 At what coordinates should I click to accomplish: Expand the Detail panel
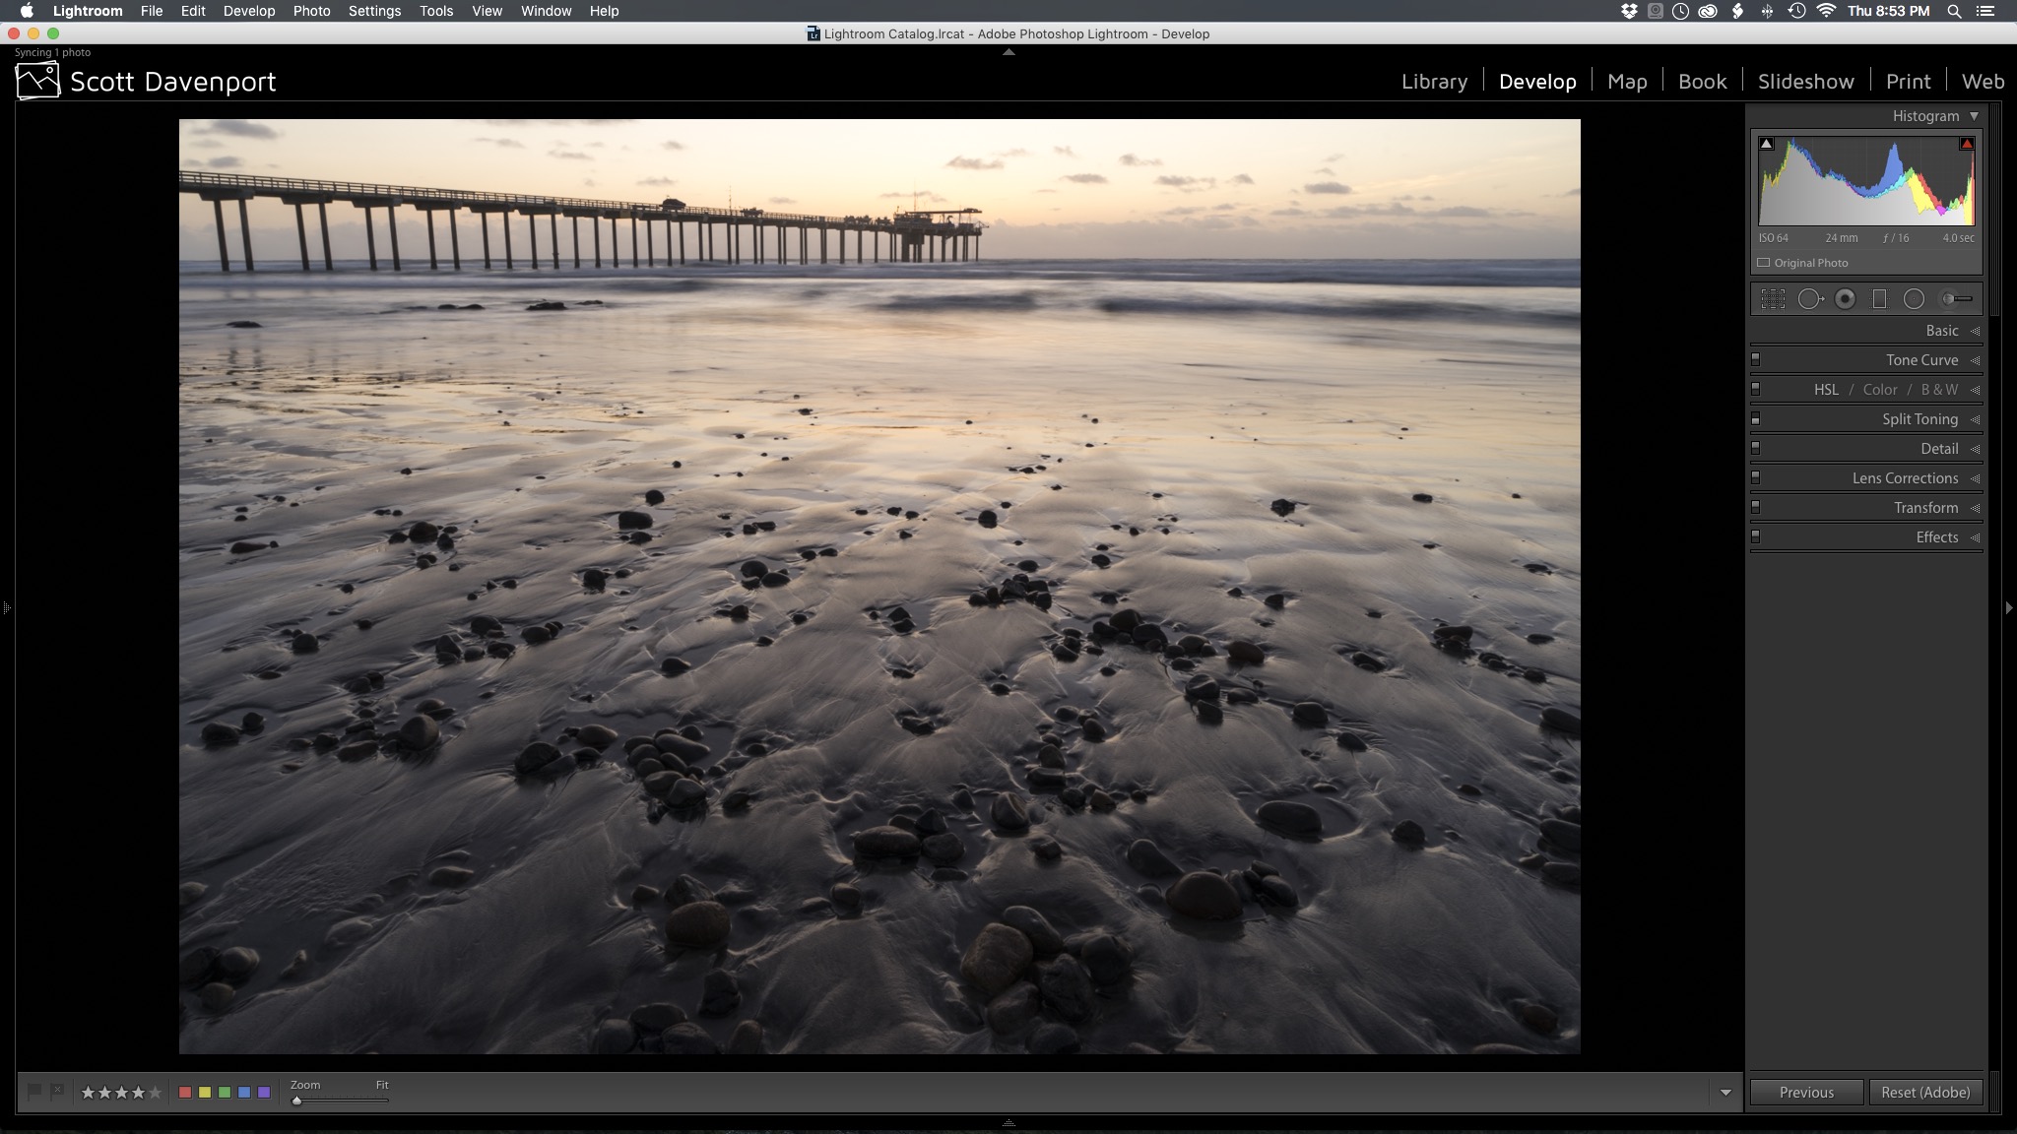[x=1975, y=450]
